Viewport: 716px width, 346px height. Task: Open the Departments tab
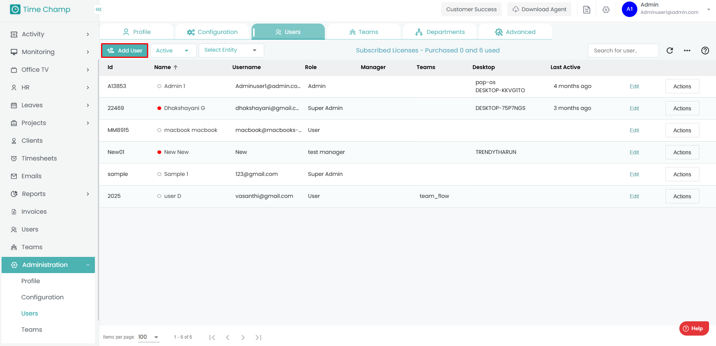tap(440, 32)
